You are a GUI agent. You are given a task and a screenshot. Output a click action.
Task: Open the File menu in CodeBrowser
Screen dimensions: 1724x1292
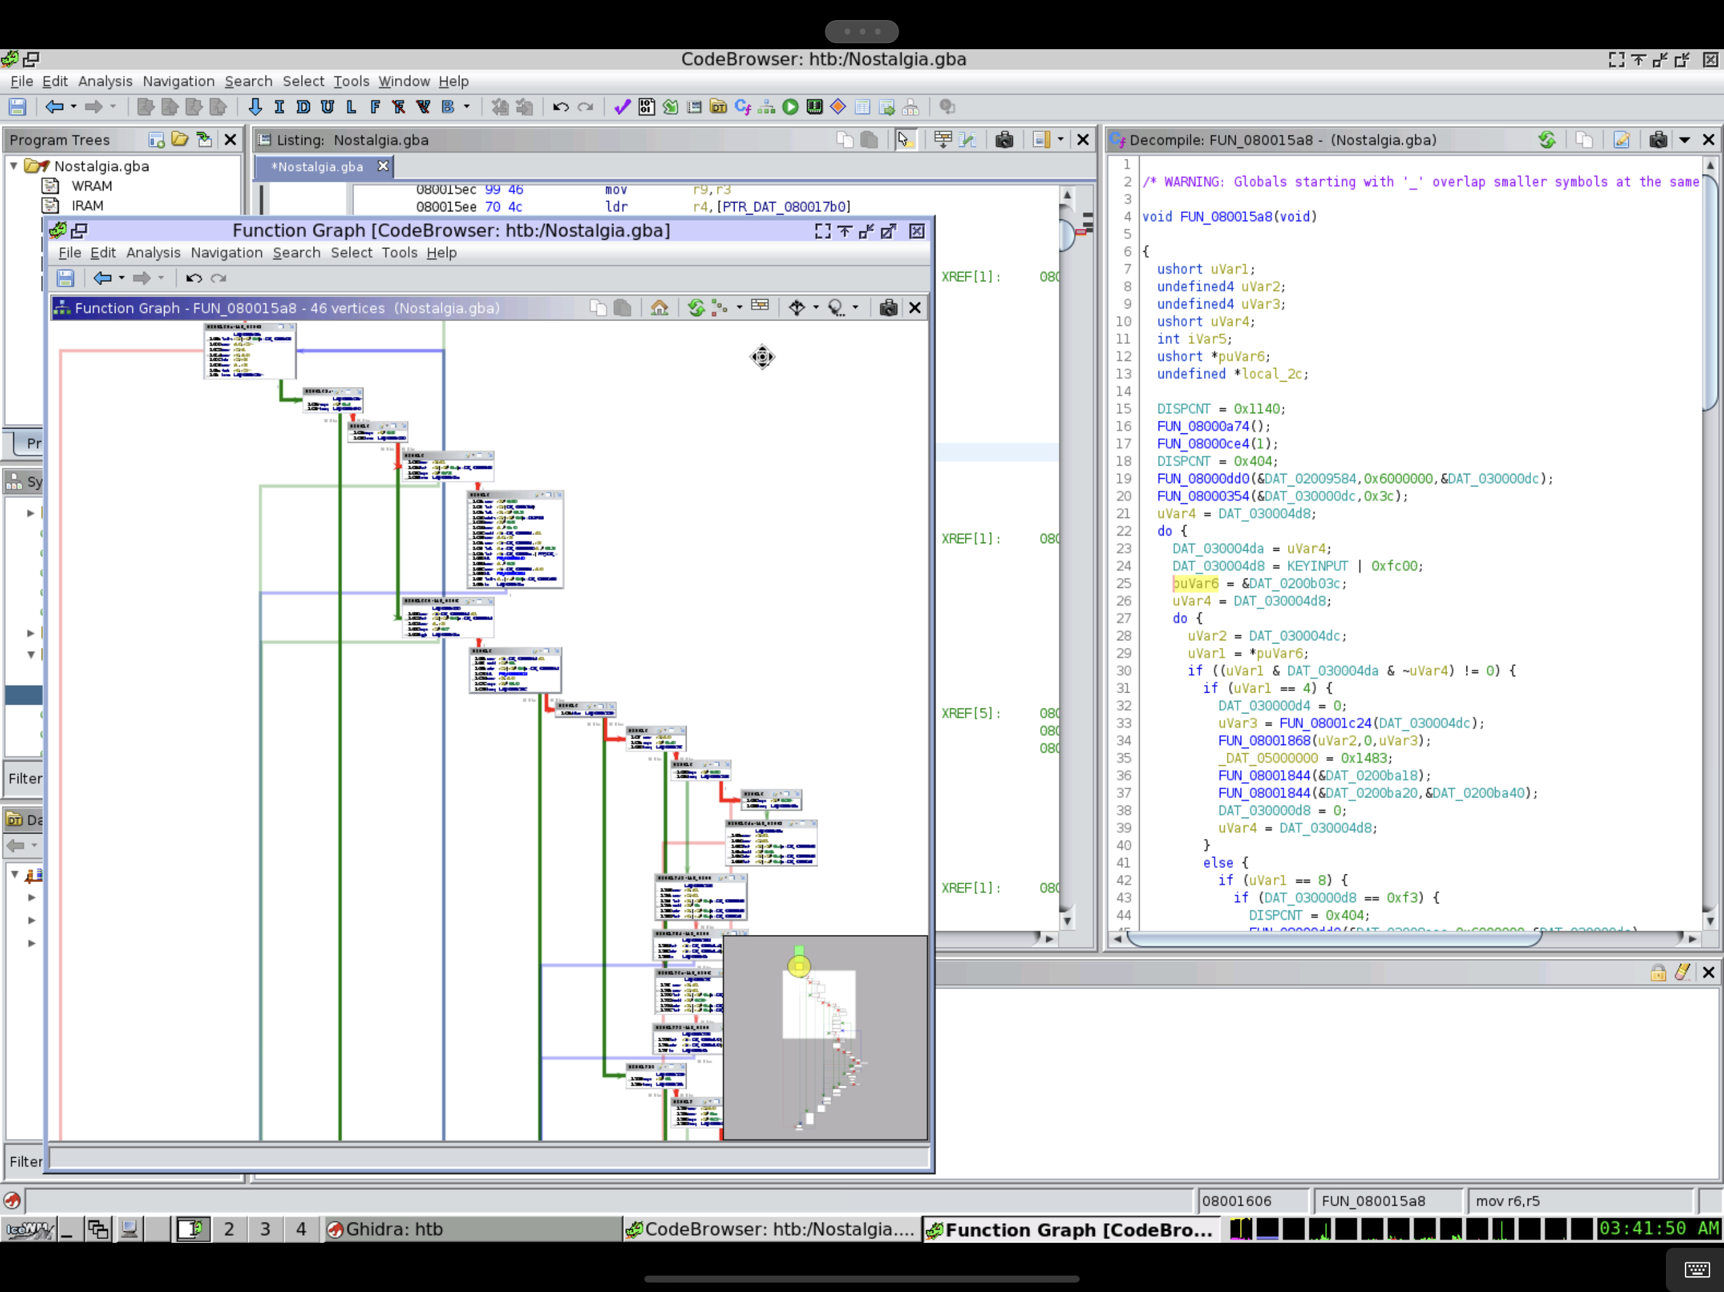(21, 81)
